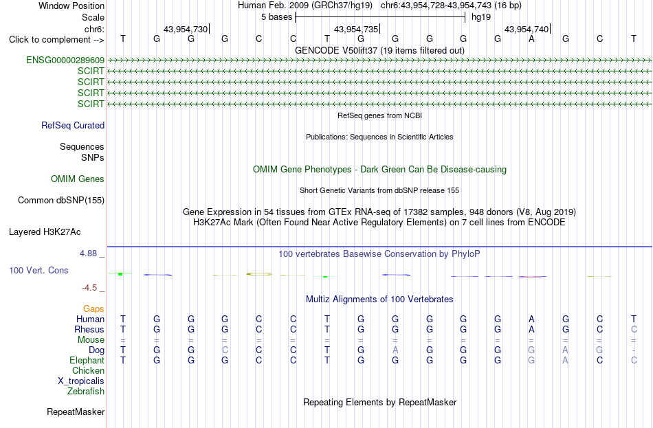Select the orange Gaps label
The width and height of the screenshot is (653, 428).
point(93,308)
